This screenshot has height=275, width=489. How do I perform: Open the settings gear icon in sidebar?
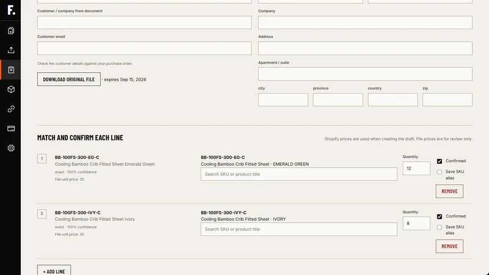click(11, 148)
